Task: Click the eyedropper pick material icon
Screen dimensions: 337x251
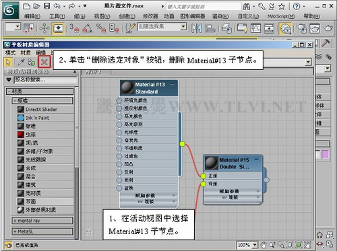Action: pyautogui.click(x=21, y=62)
